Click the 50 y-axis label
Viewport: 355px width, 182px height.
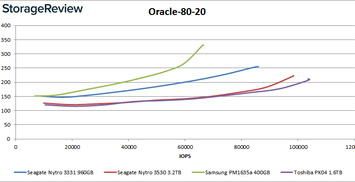(7, 125)
